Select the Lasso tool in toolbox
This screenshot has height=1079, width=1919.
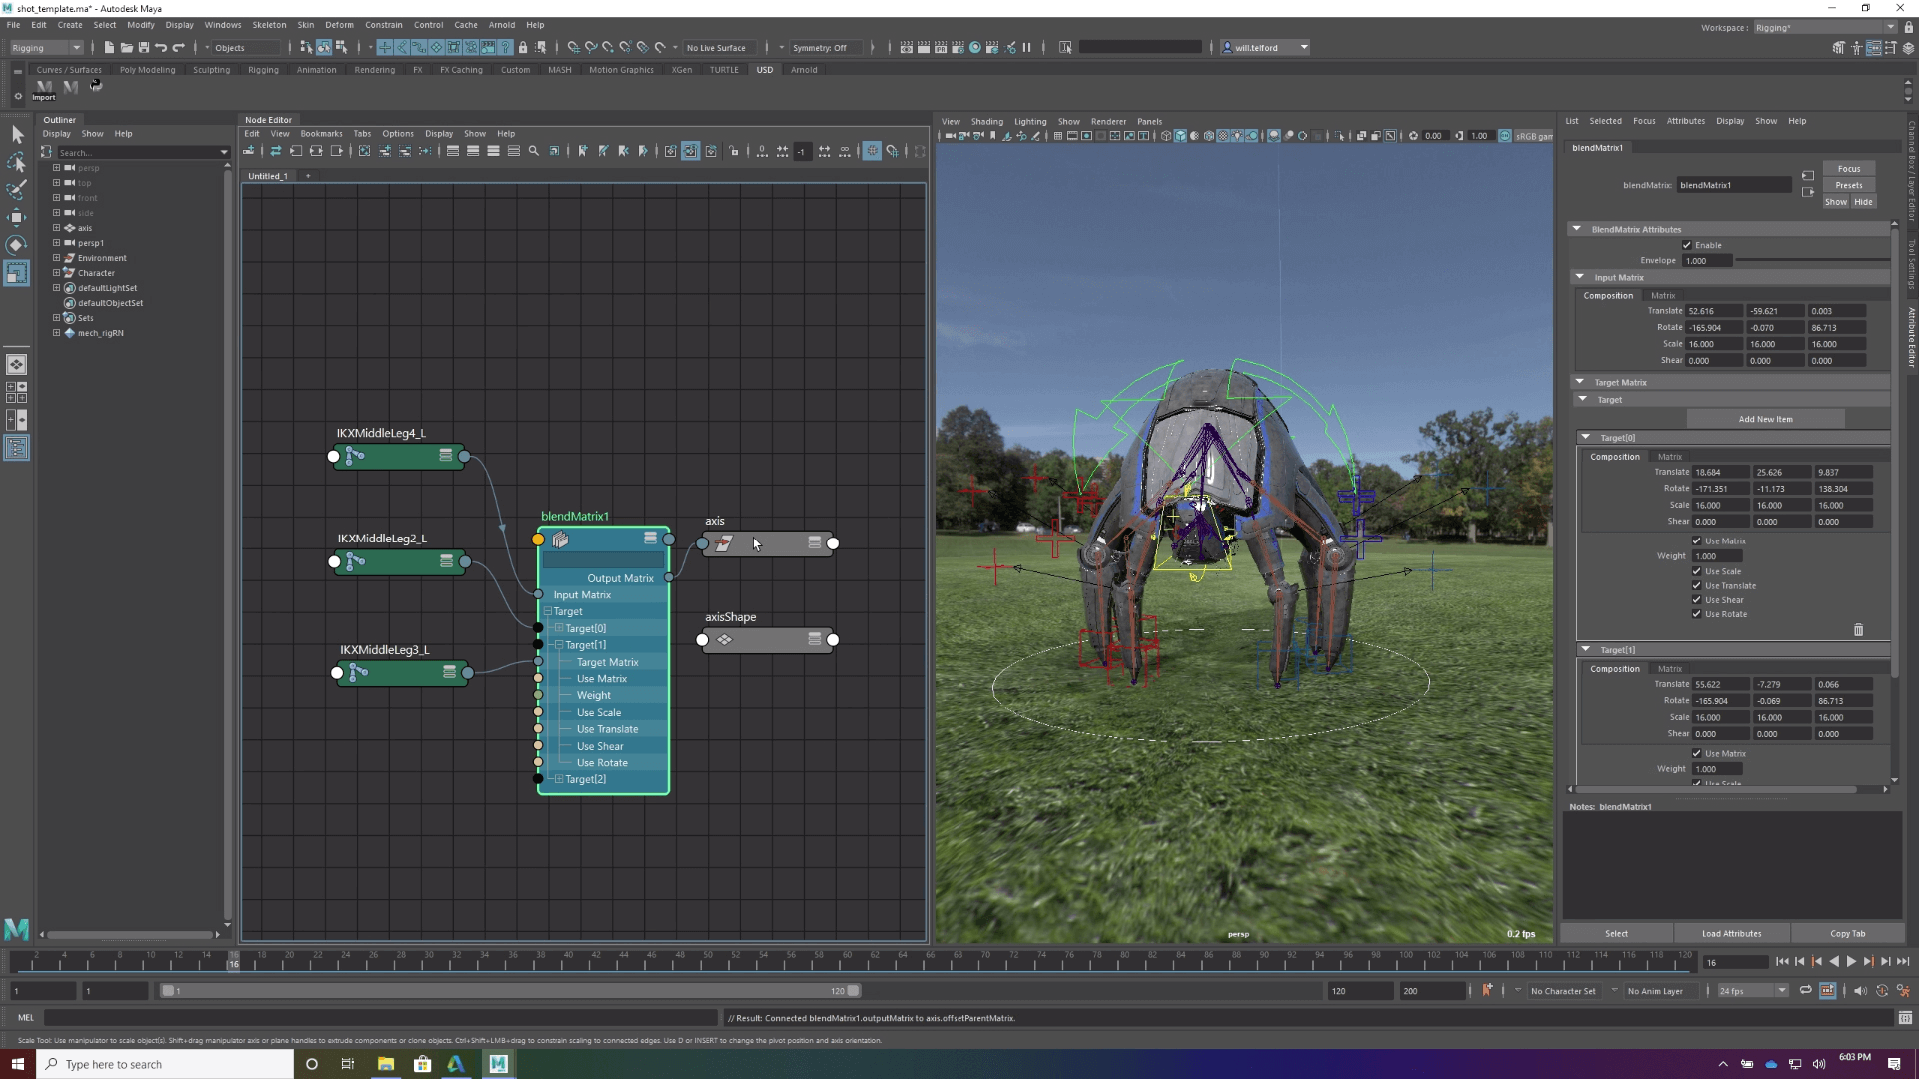click(x=17, y=162)
